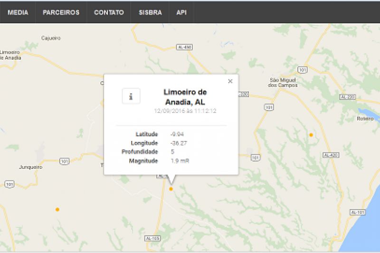Click the orange marker near Junqueiro

[57, 209]
